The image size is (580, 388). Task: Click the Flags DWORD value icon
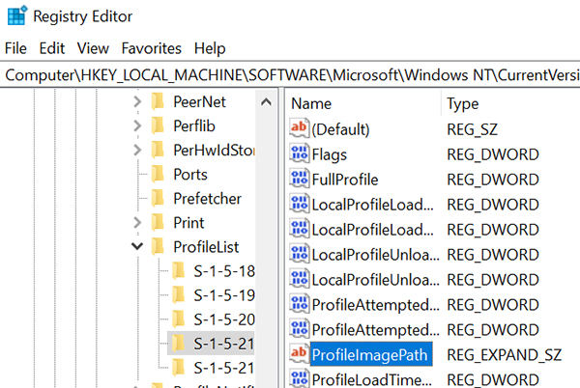pyautogui.click(x=299, y=153)
